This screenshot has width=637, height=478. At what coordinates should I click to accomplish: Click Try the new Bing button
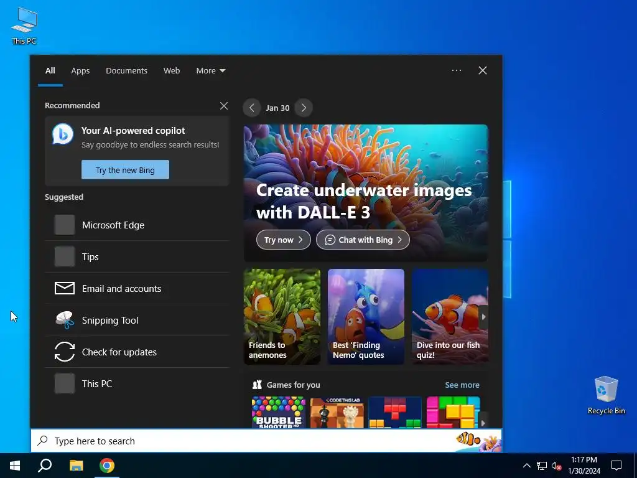point(125,170)
